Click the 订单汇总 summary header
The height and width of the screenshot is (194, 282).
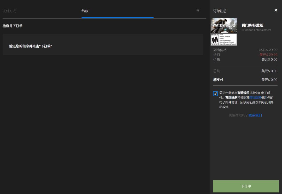coord(220,11)
